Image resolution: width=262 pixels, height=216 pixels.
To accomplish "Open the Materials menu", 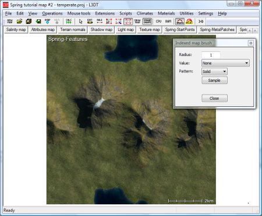I will pos(166,13).
